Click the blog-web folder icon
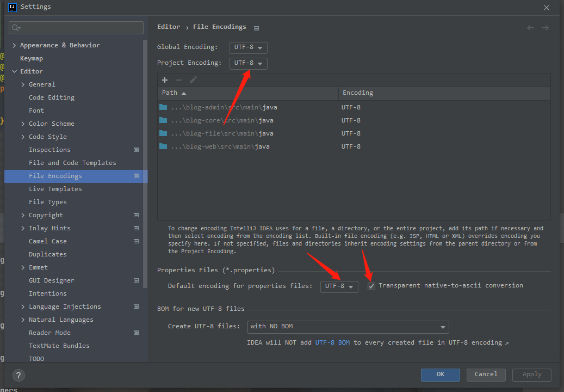Viewport: 564px width, 392px height. click(163, 146)
